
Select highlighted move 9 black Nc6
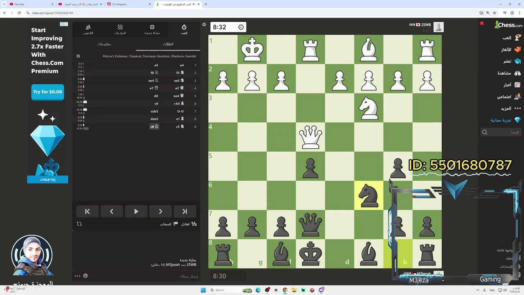154,127
